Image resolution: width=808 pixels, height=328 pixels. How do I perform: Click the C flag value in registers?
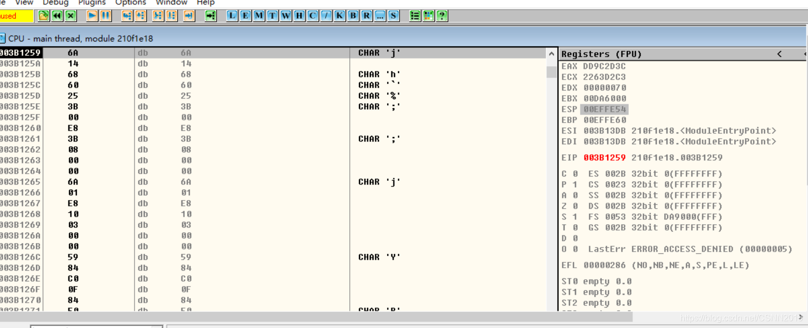pyautogui.click(x=575, y=174)
